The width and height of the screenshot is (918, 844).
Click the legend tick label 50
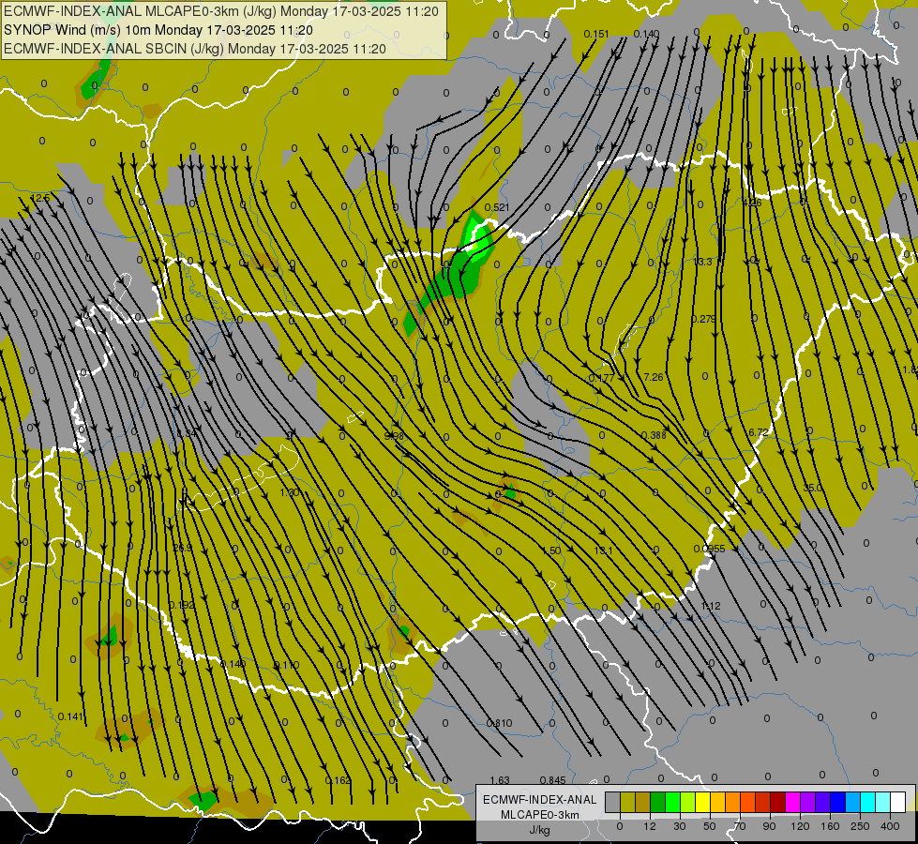point(710,826)
